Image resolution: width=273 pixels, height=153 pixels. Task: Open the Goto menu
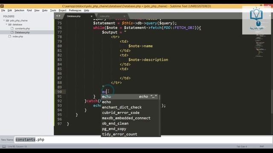pyautogui.click(x=45, y=10)
